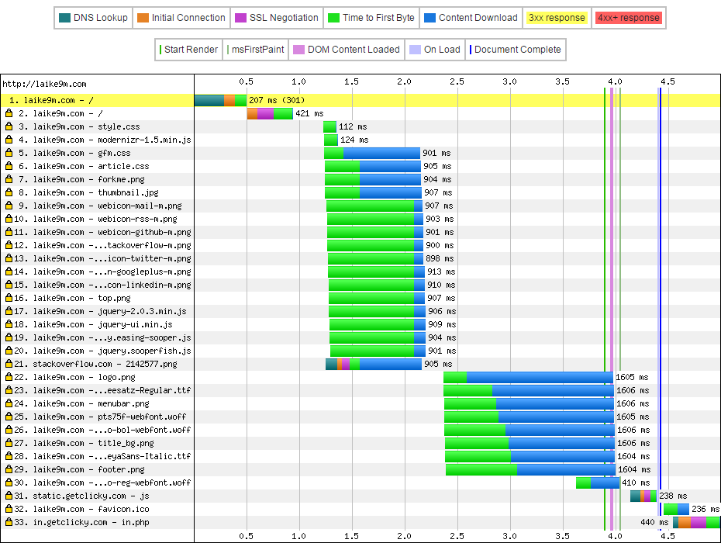Click lock icon beside style.css request
The width and height of the screenshot is (721, 543).
tap(9, 126)
